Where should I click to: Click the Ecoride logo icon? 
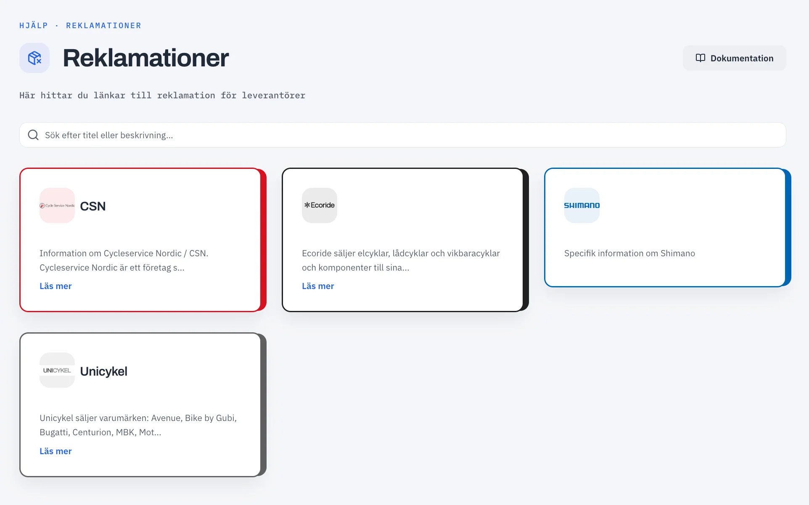pos(320,205)
